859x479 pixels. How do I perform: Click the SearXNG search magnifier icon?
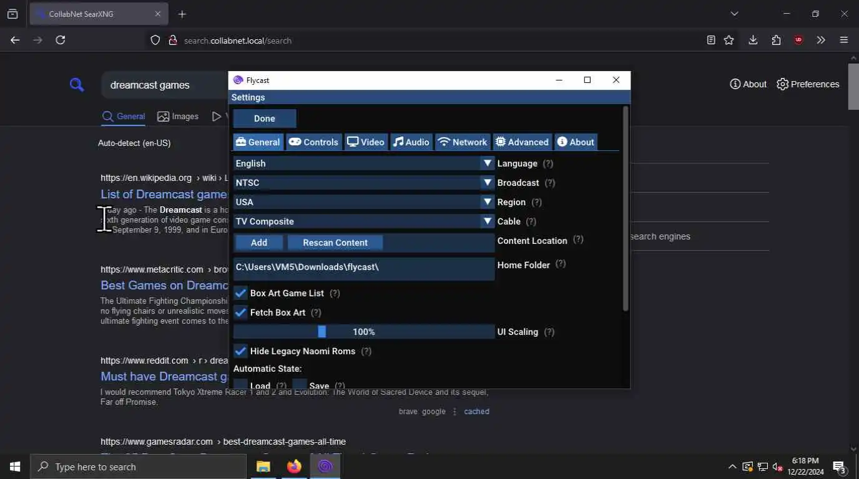[77, 85]
